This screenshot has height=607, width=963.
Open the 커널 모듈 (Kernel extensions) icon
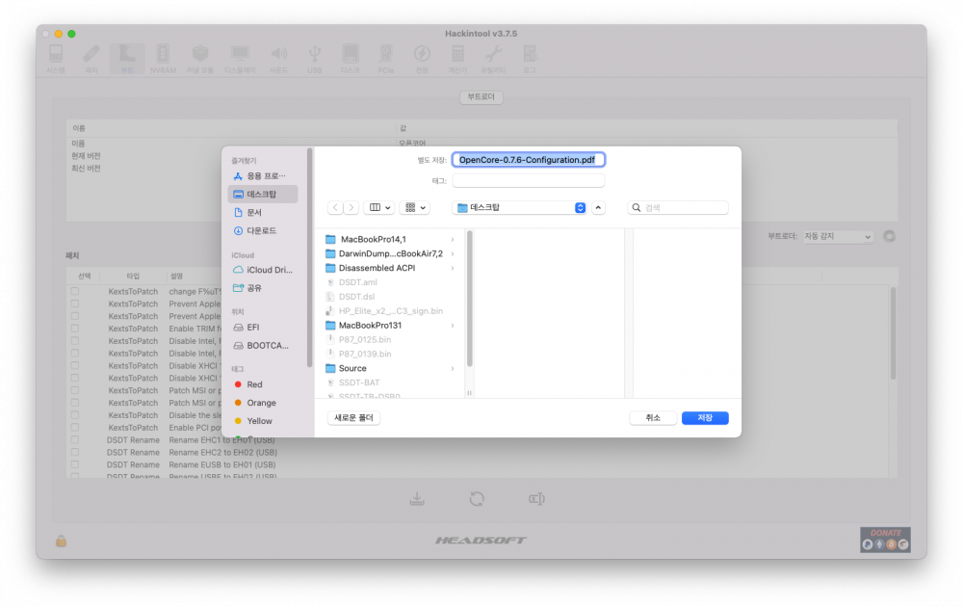point(200,59)
